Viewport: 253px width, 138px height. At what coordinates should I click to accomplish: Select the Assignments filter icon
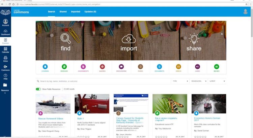coord(83,67)
